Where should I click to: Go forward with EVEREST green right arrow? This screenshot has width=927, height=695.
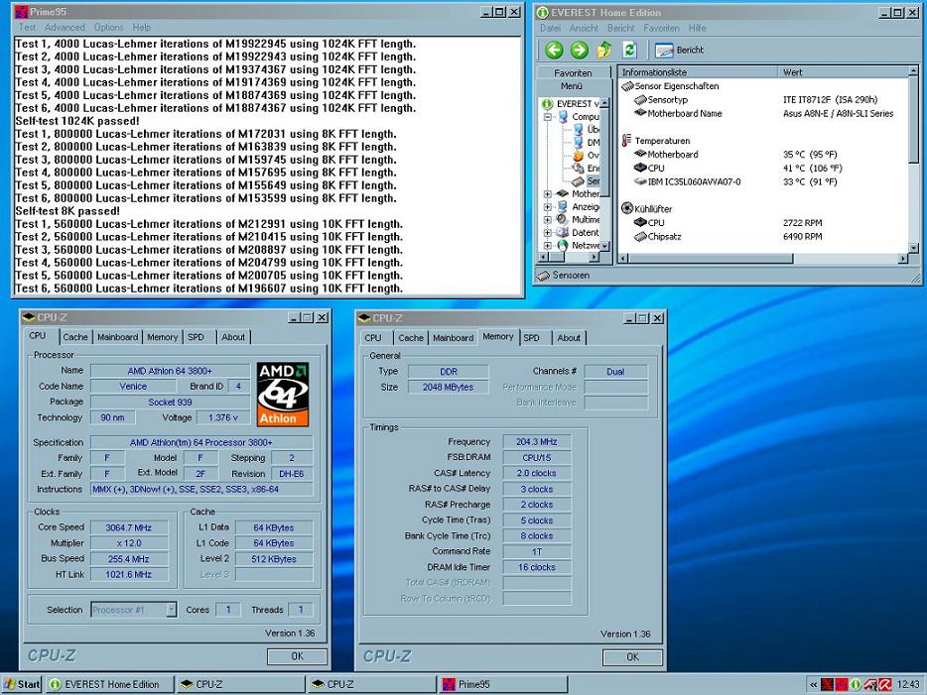(580, 51)
